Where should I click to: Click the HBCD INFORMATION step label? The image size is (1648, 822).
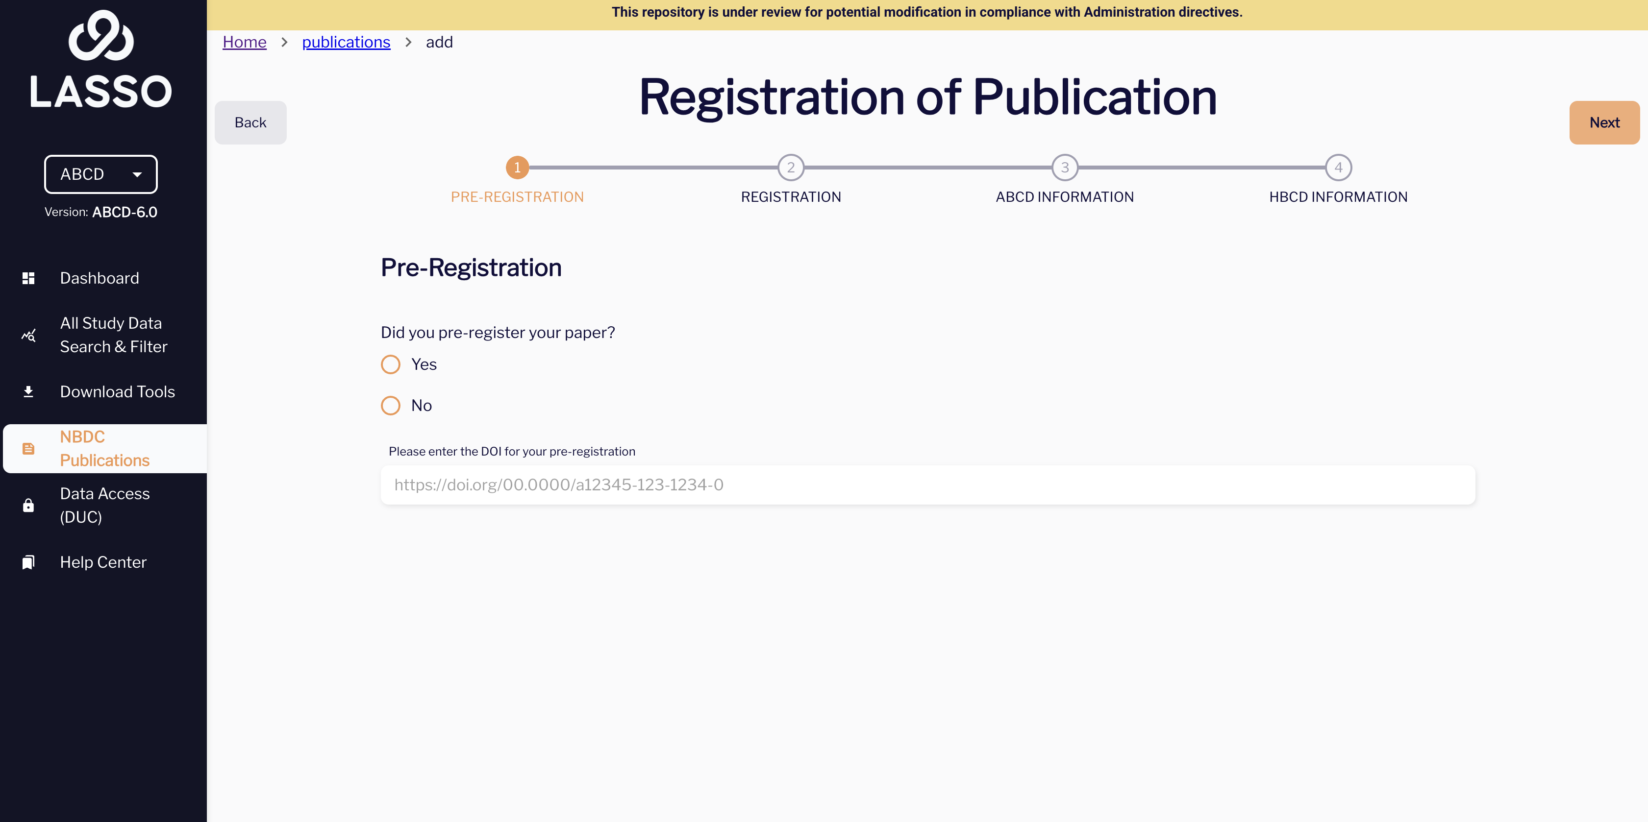(1338, 197)
